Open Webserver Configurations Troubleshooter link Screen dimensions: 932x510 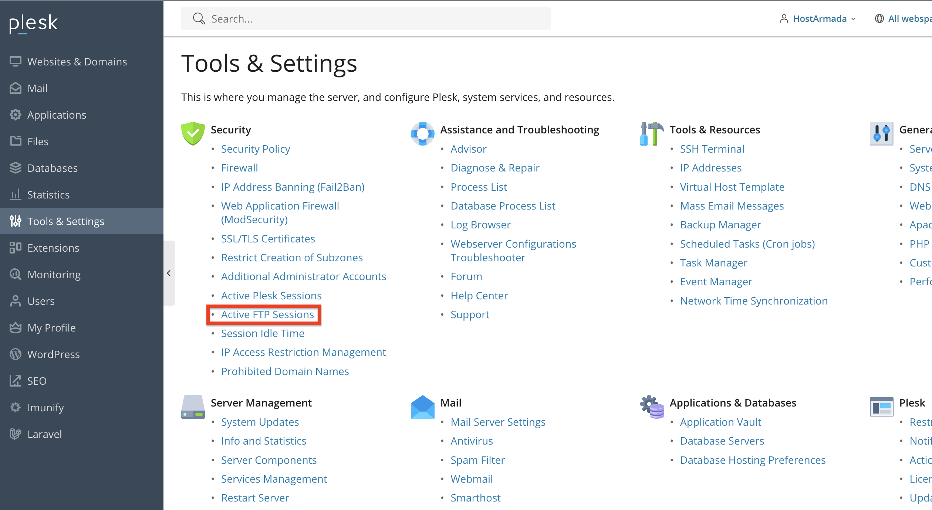coord(513,251)
